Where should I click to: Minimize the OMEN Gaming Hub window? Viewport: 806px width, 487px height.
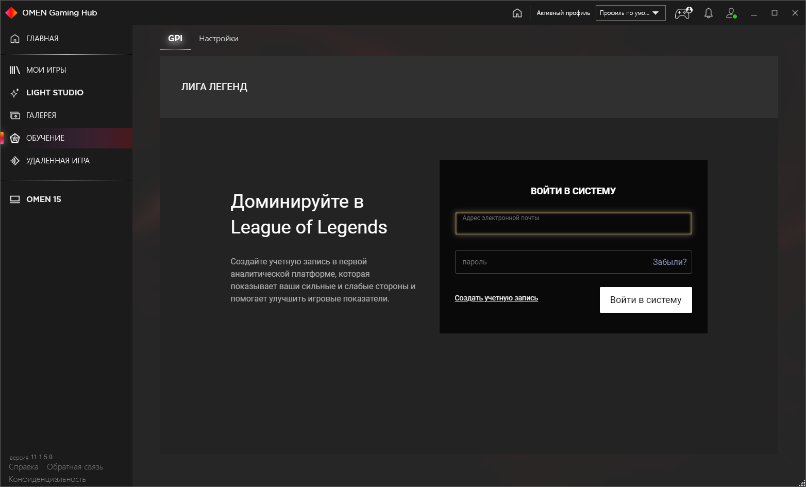[754, 13]
